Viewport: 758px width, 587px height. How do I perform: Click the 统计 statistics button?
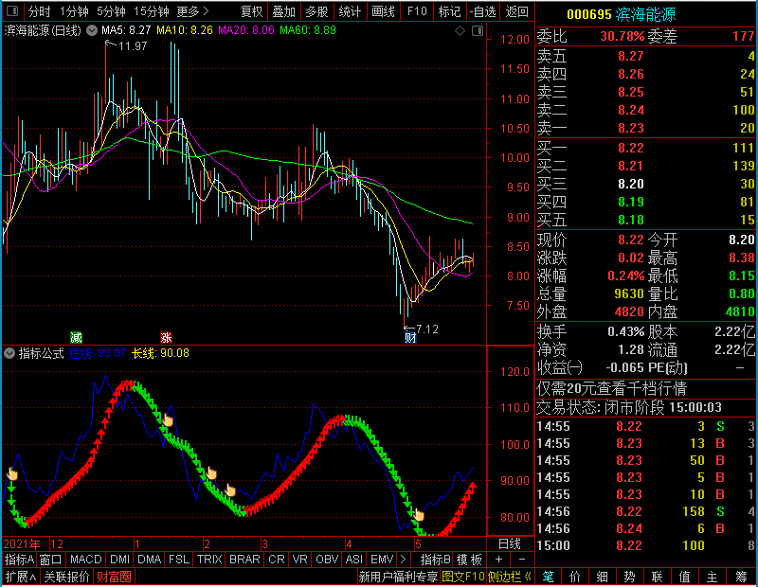coord(350,11)
